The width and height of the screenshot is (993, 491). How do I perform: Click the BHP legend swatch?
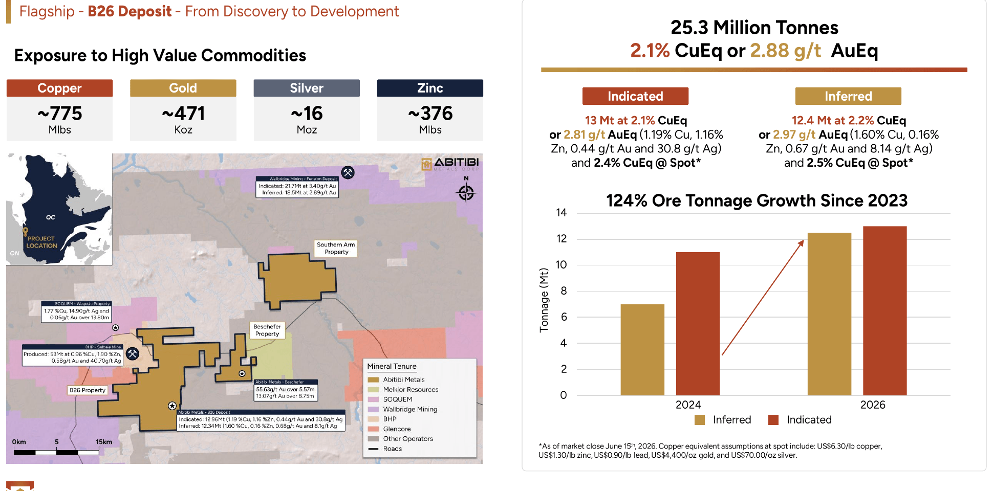tap(373, 419)
